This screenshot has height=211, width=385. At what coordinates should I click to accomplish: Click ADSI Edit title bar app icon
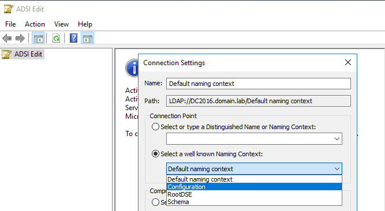coord(8,9)
